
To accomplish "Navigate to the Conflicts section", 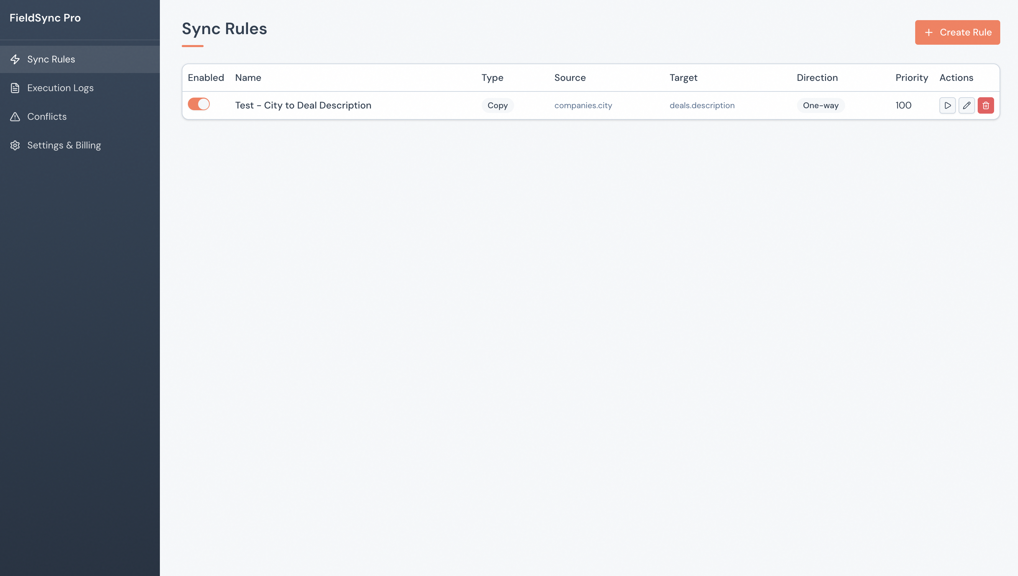I will click(47, 116).
